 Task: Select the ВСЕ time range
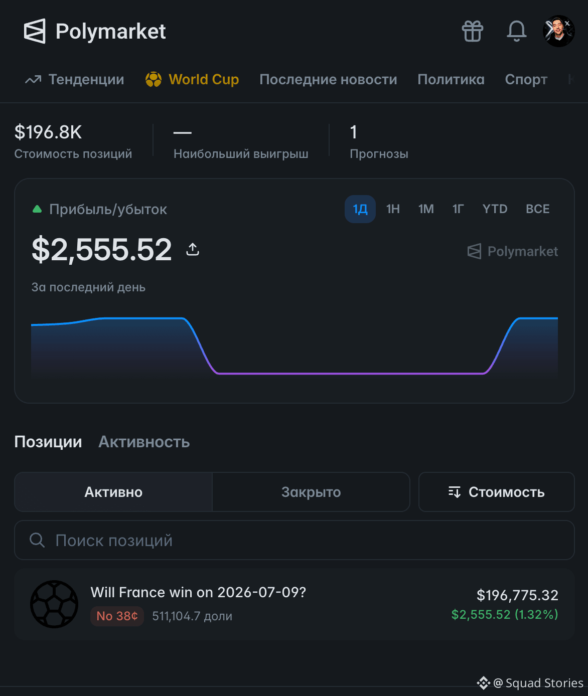pos(538,209)
